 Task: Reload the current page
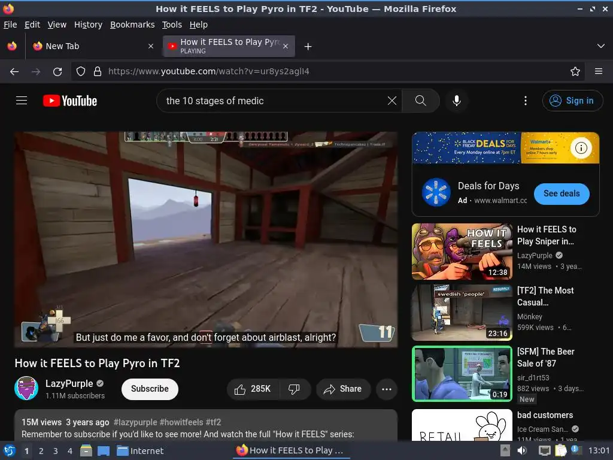point(57,72)
